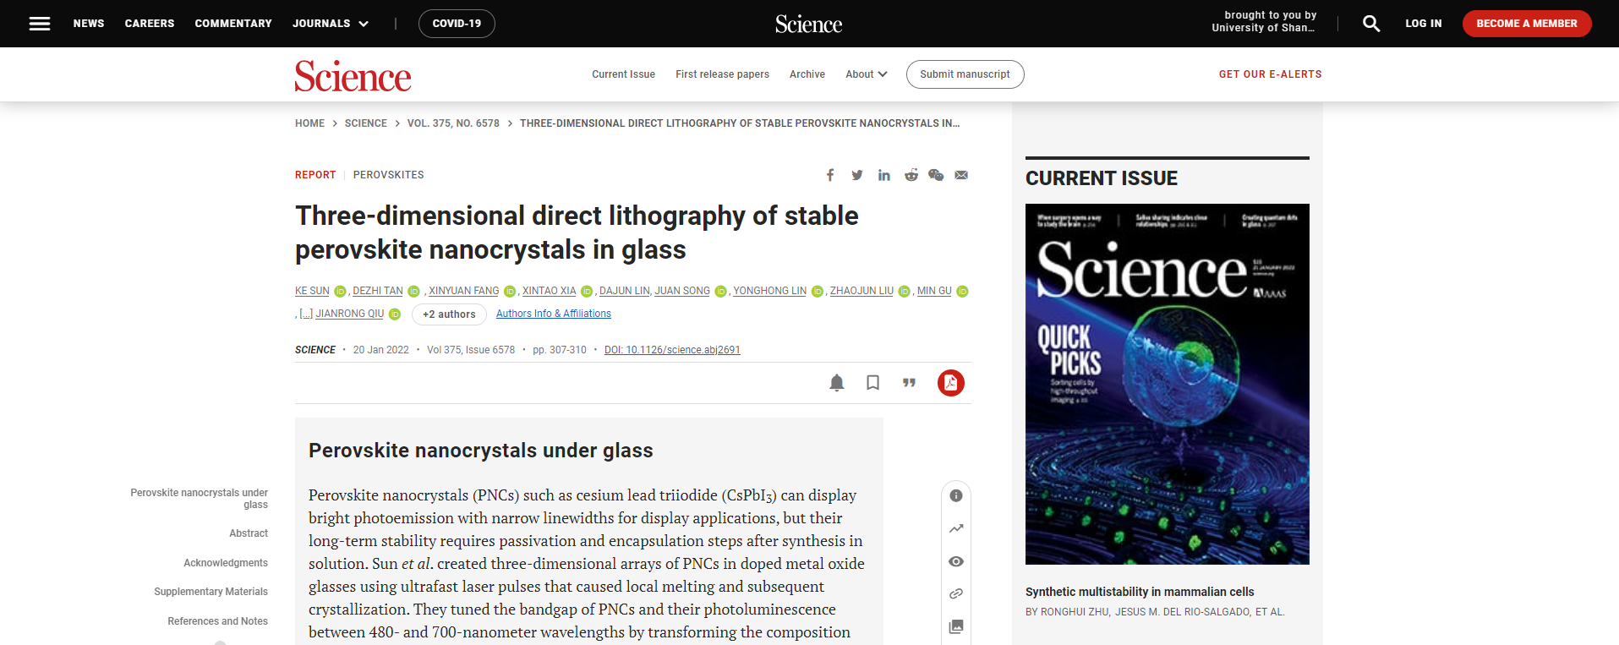Share article on LinkedIn
The height and width of the screenshot is (645, 1619).
(x=884, y=175)
